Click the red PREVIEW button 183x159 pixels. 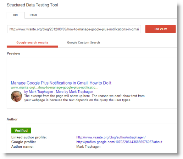(x=160, y=29)
